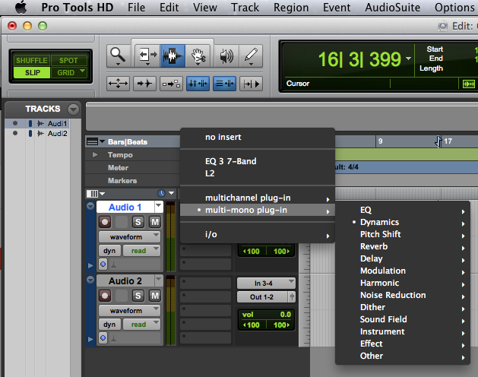Click the playhead marker near bar 17
This screenshot has width=478, height=377.
[x=438, y=141]
